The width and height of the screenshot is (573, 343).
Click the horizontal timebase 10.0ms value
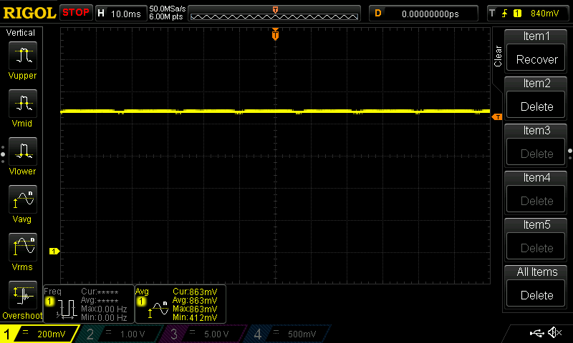coord(126,14)
